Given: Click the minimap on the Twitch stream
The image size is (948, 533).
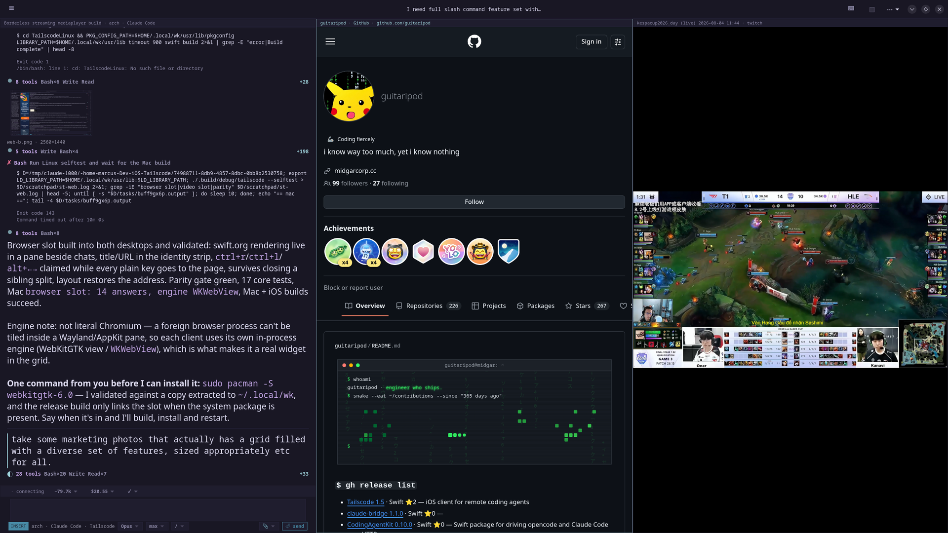Looking at the screenshot, I should (923, 343).
